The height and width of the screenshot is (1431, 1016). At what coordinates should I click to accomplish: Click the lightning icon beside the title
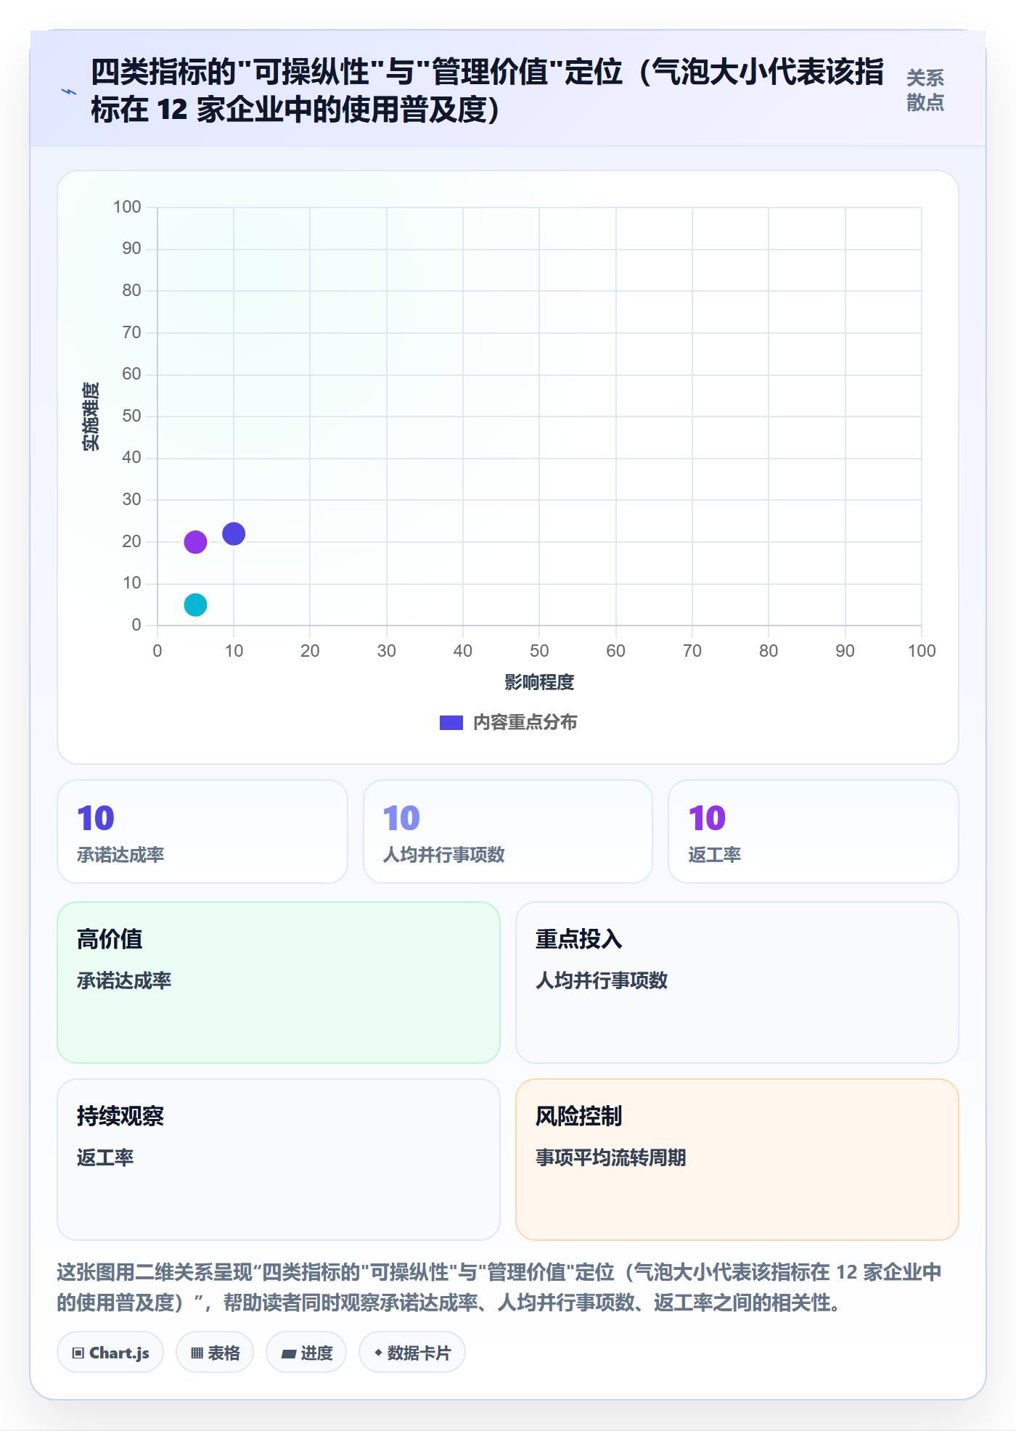click(69, 91)
